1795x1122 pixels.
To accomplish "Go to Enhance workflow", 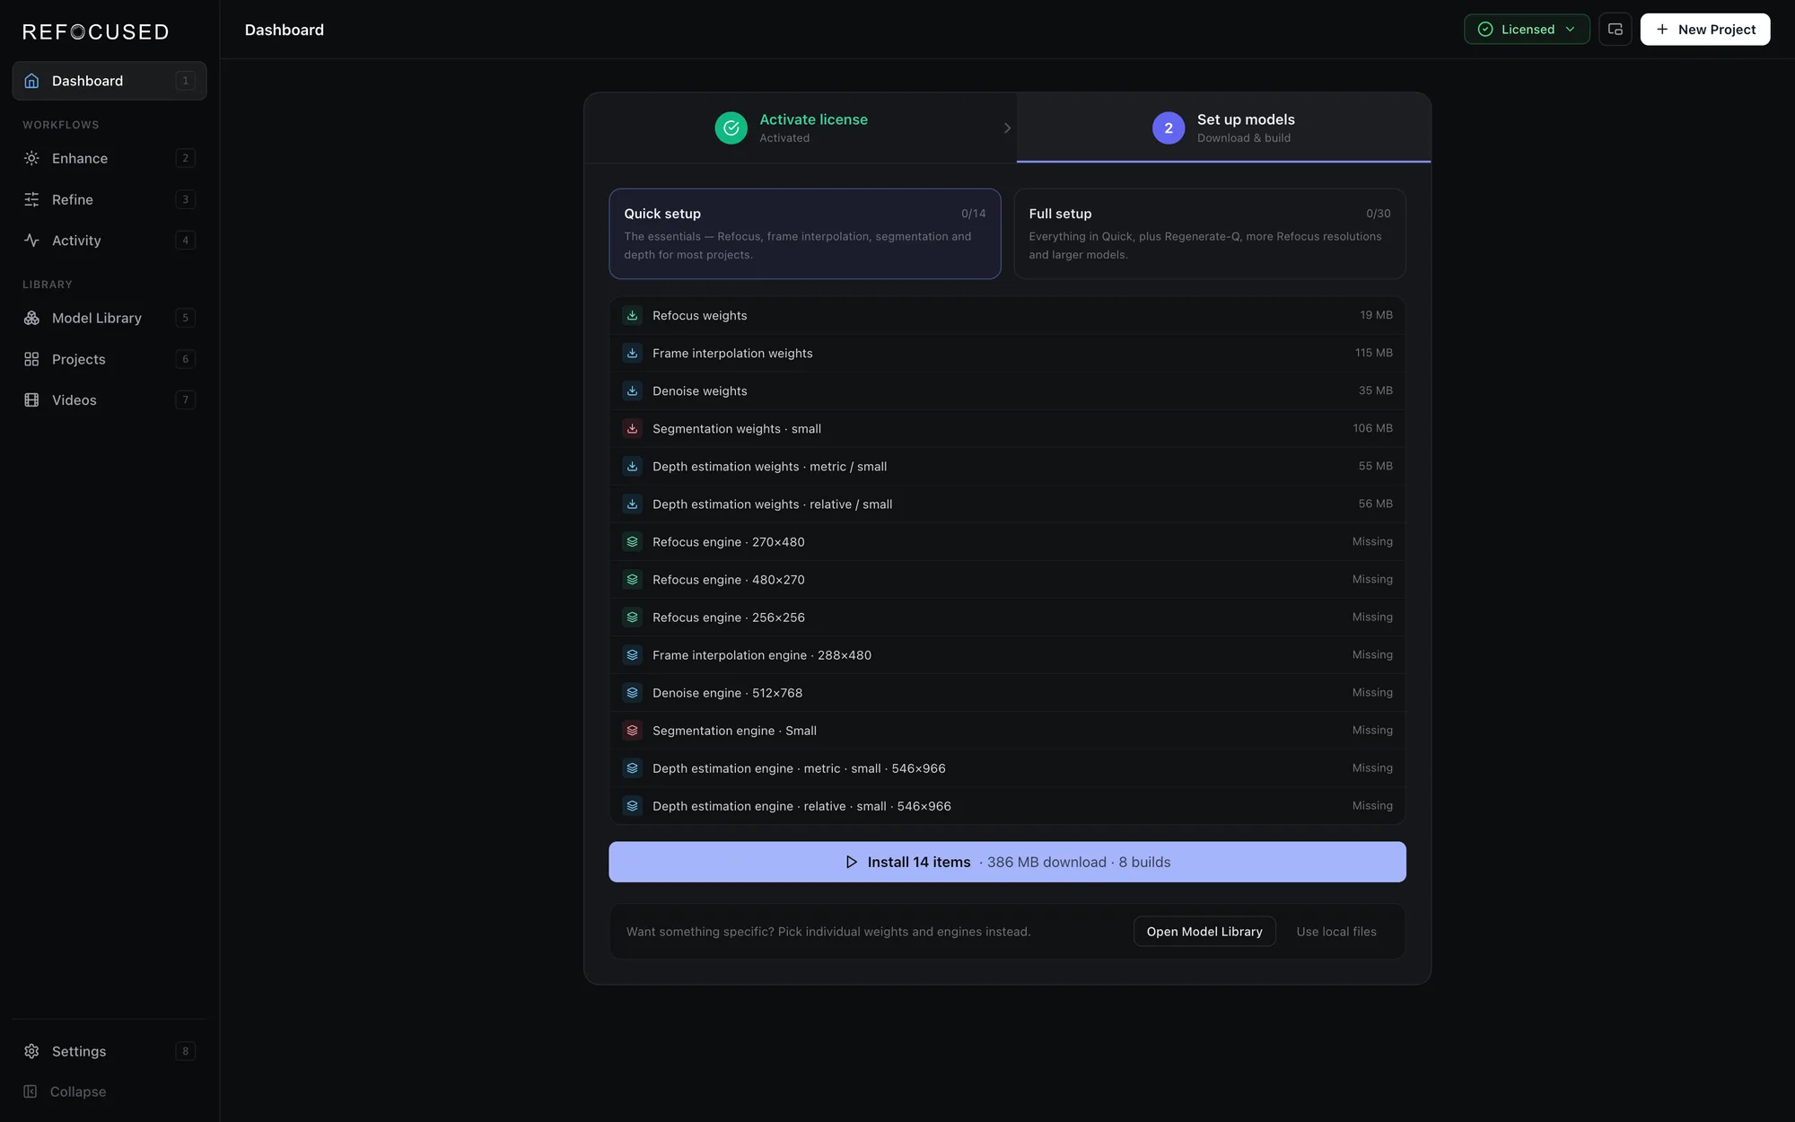I will click(109, 158).
